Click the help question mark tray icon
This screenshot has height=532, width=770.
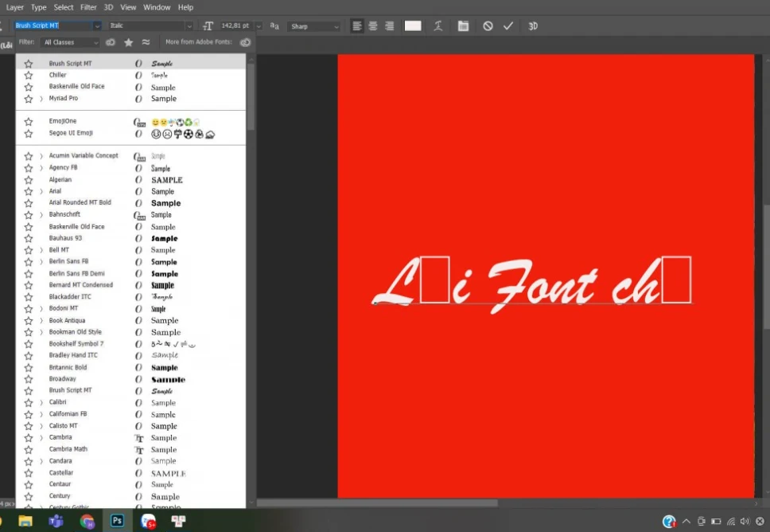[669, 521]
